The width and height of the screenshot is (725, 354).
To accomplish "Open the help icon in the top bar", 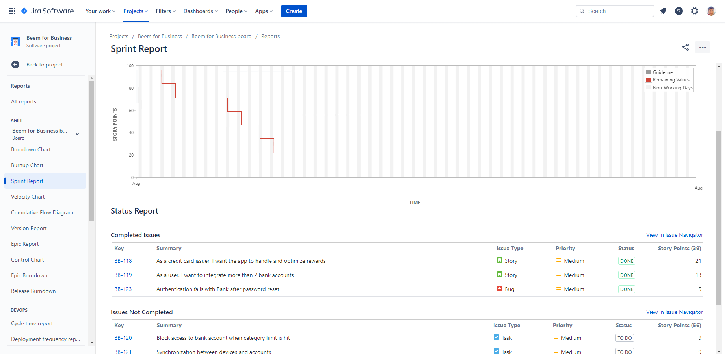I will click(679, 11).
